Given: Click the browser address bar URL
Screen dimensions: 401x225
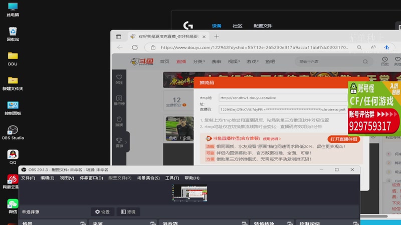Looking at the screenshot, I should 254,47.
